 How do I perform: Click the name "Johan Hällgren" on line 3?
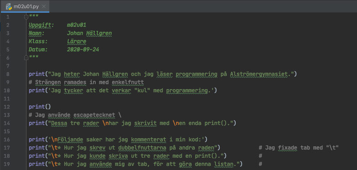(x=89, y=33)
